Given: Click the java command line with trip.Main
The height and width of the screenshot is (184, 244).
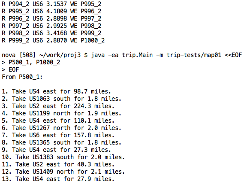Looking at the screenshot, I should (122, 55).
